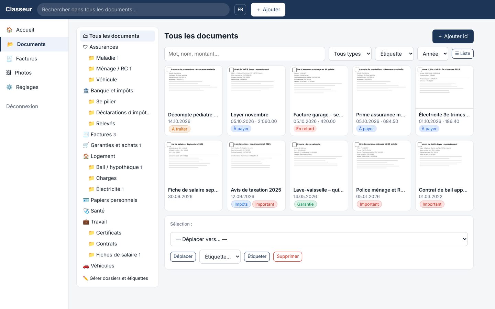Image resolution: width=495 pixels, height=309 pixels.
Task: Click the Accueil house icon in sidebar
Action: click(9, 30)
